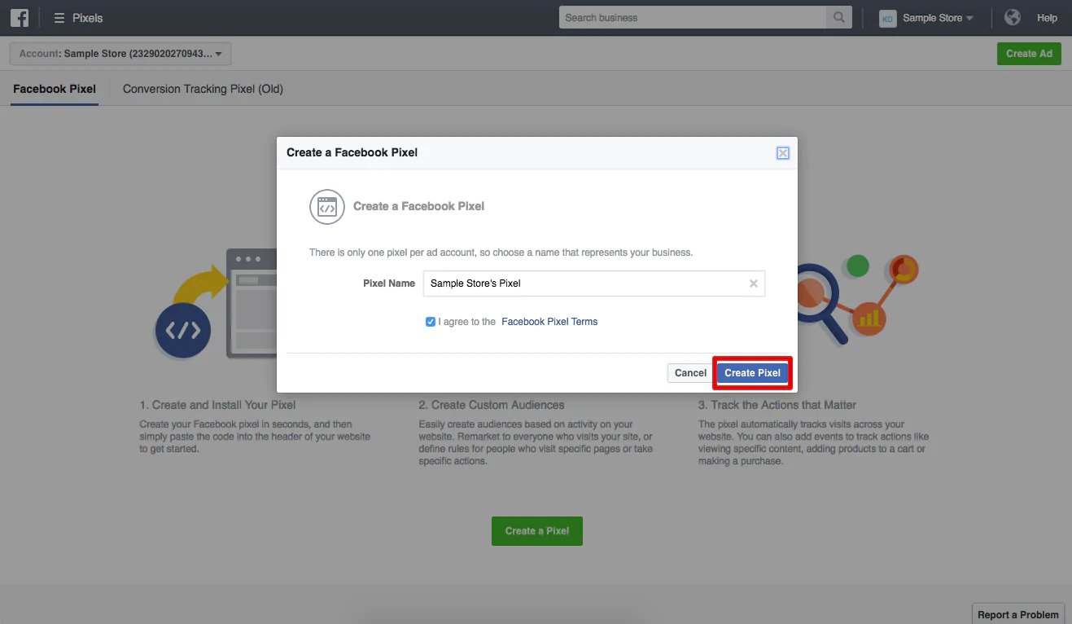Click the Search business field

tap(693, 17)
